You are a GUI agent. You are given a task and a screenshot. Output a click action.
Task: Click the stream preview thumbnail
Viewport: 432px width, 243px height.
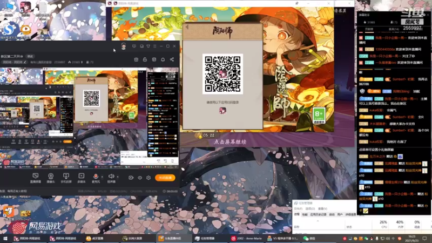(x=89, y=118)
